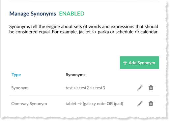The image size is (170, 121).
Task: Click the Synonym type cell in first row
Action: click(20, 88)
